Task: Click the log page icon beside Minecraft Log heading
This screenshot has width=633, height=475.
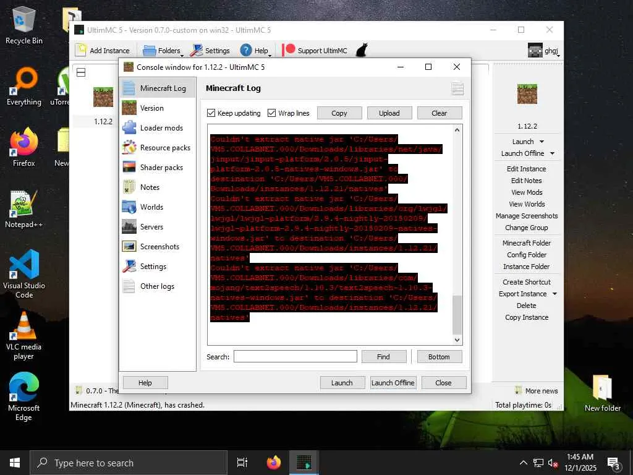Action: [x=457, y=88]
